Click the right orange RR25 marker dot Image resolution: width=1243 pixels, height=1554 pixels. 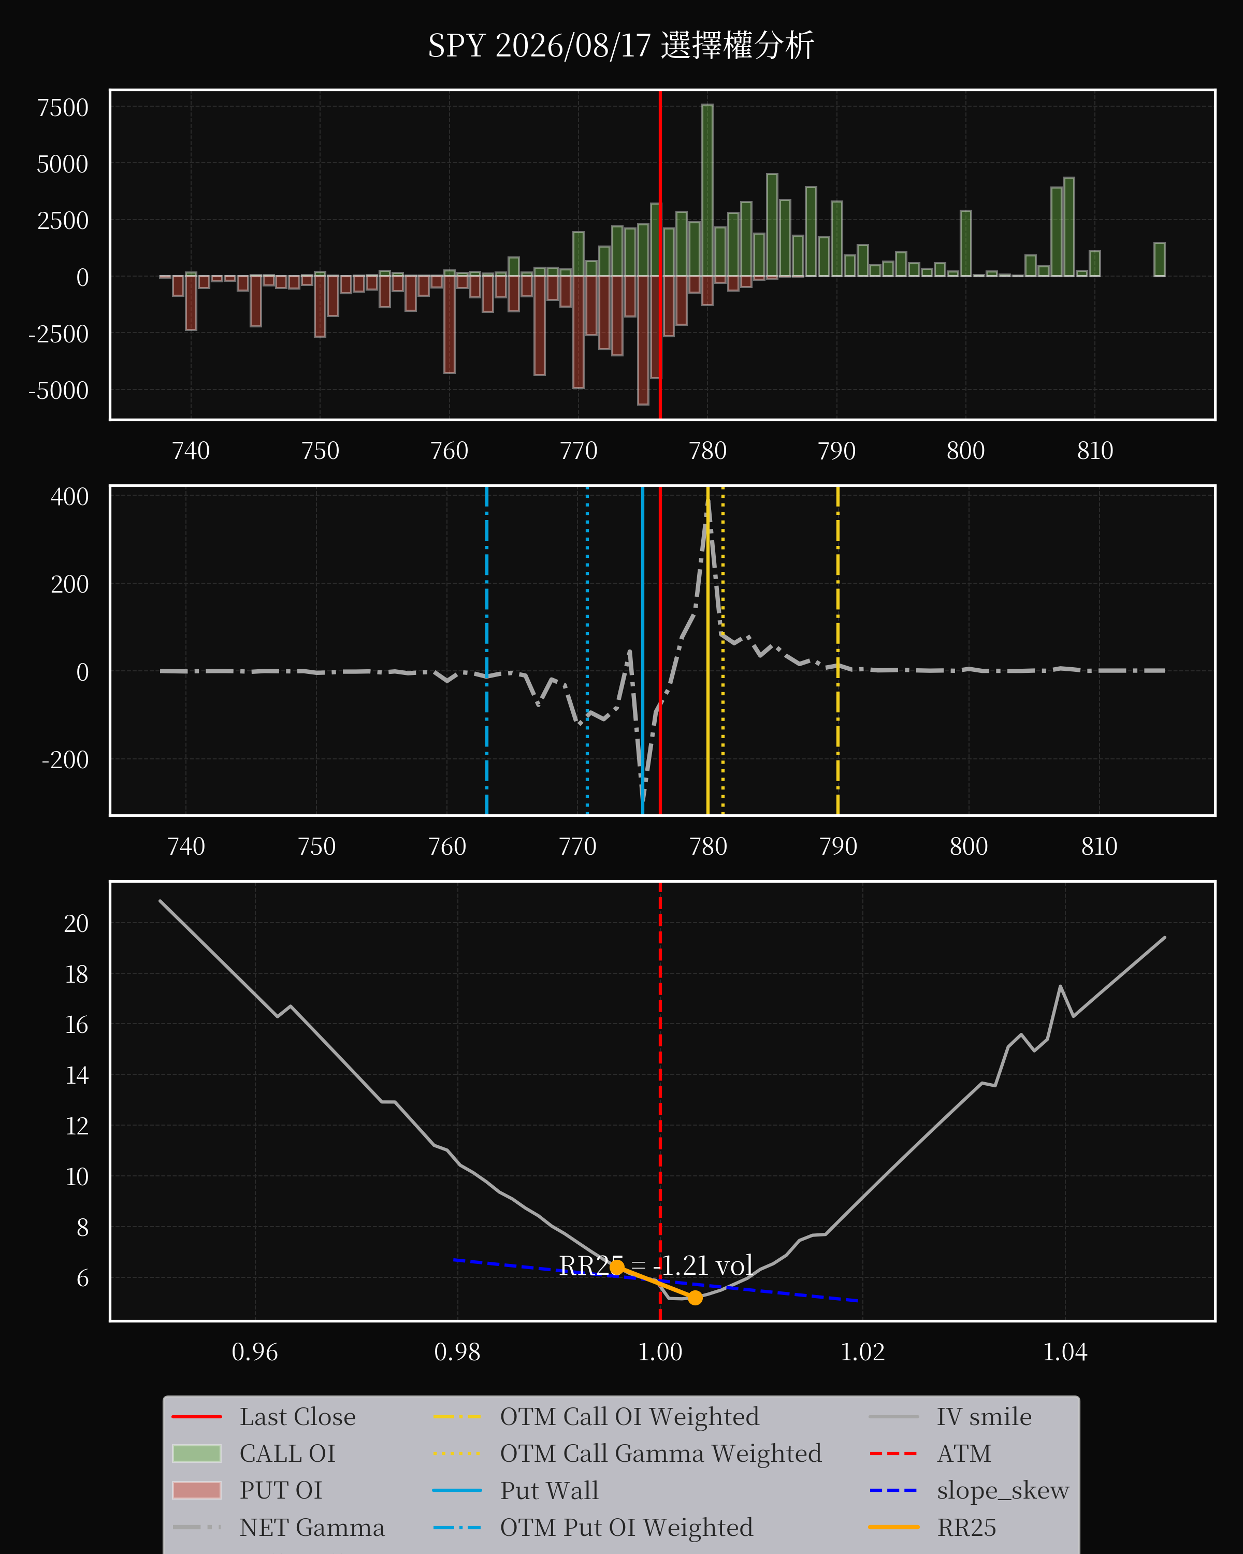695,1298
